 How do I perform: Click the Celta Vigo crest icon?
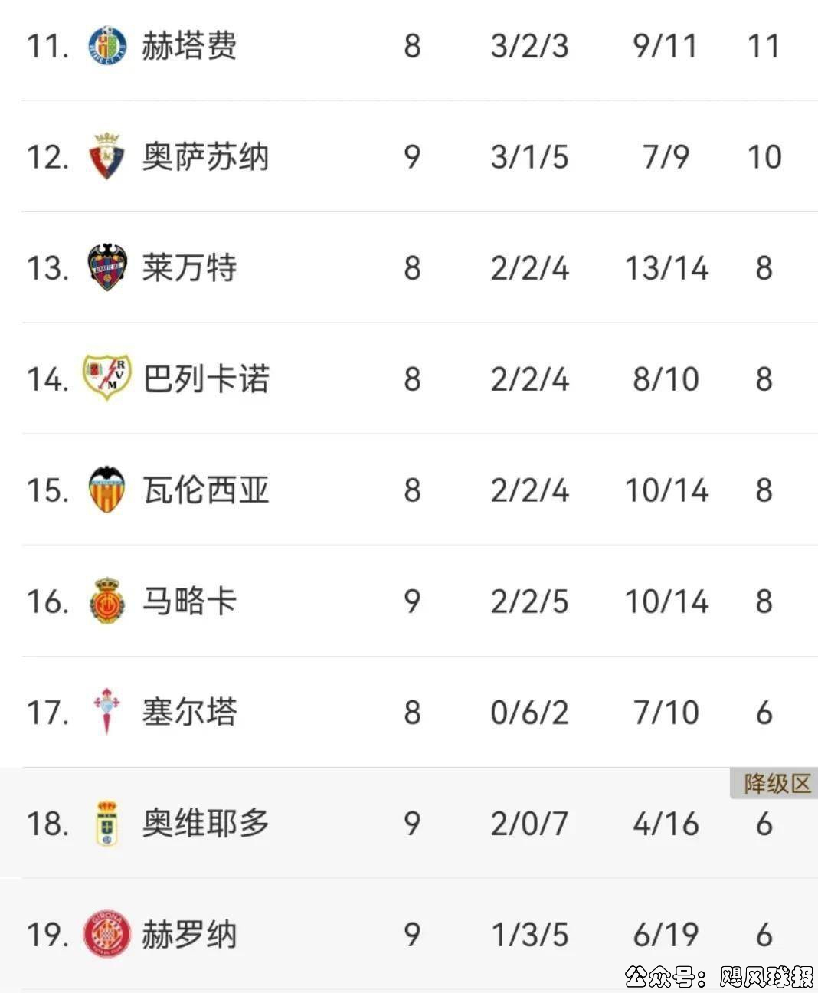pos(106,711)
